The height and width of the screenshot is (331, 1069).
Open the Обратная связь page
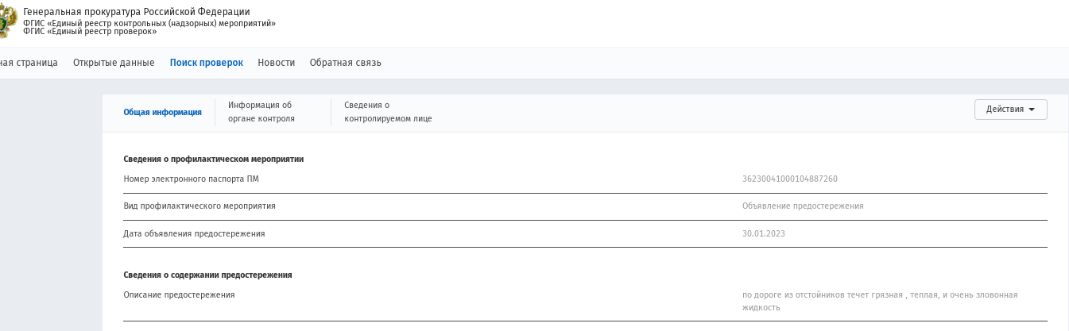tap(346, 63)
